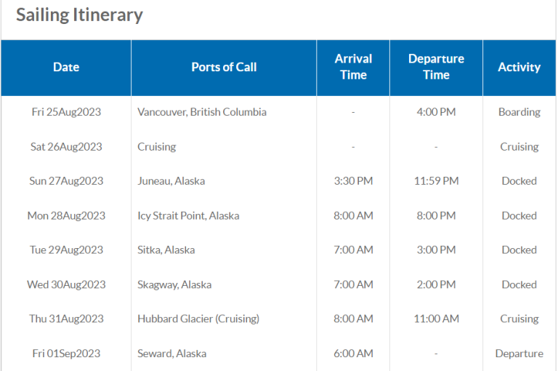
Task: Click Sitka's 3:00 PM departure time
Action: pyautogui.click(x=436, y=250)
